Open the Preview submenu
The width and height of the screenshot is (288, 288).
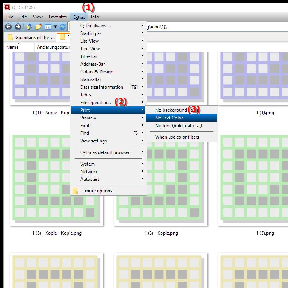(108, 118)
